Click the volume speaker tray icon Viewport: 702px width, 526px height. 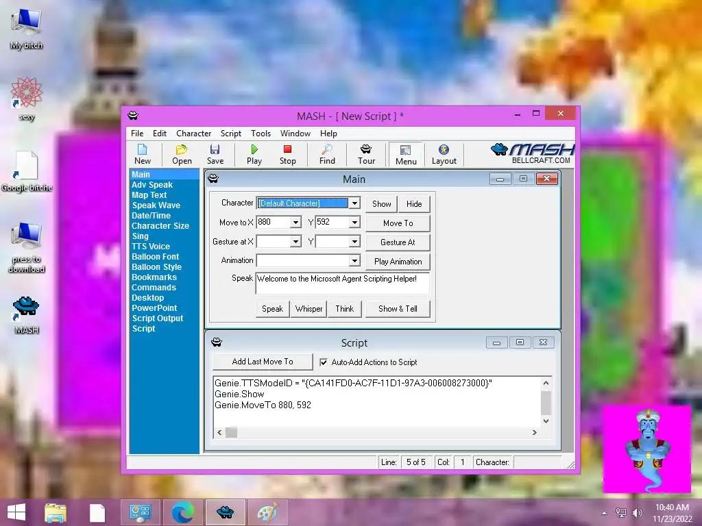click(x=637, y=512)
